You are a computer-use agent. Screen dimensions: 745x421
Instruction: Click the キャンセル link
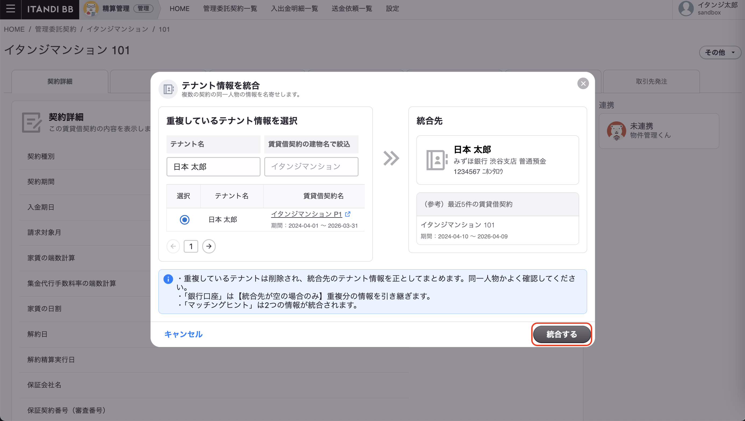tap(183, 334)
